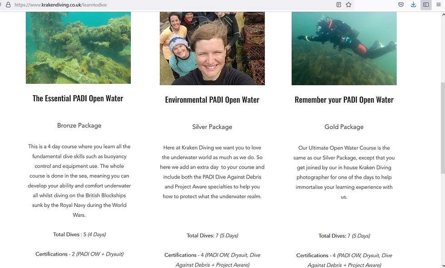Open the underwater shipwreck photo
The height and width of the screenshot is (268, 445).
tap(78, 48)
